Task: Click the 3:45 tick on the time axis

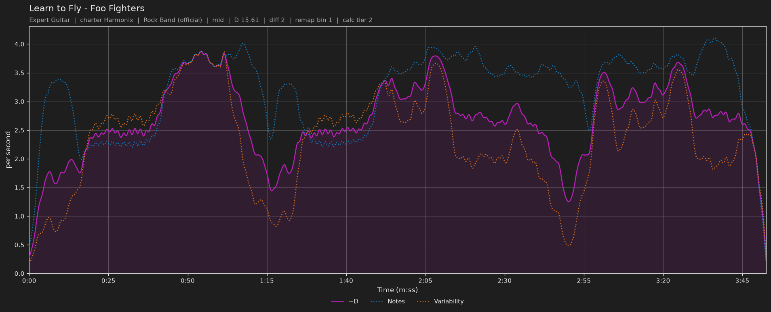Action: click(x=742, y=281)
